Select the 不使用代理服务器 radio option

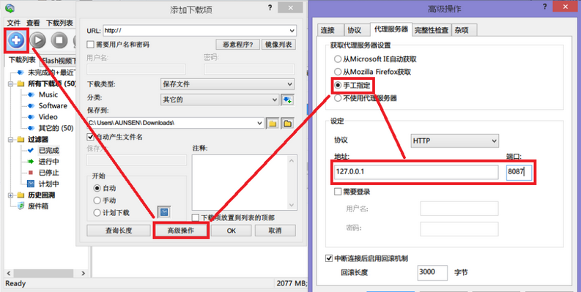point(338,98)
